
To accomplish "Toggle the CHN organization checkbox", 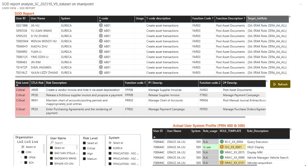I will coord(23,152).
